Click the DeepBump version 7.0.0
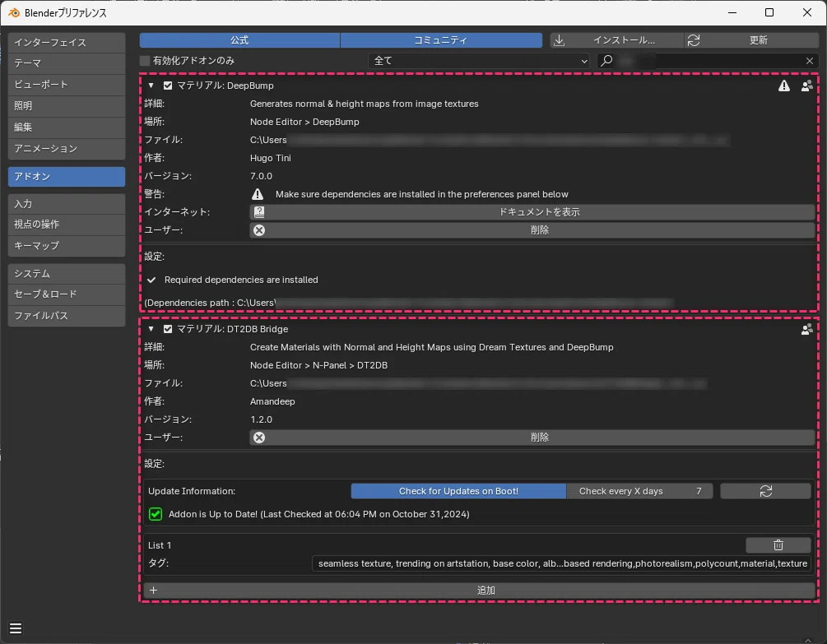 click(x=261, y=176)
